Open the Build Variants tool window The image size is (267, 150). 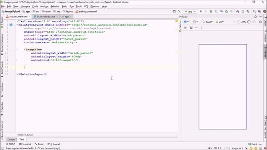coord(2,69)
